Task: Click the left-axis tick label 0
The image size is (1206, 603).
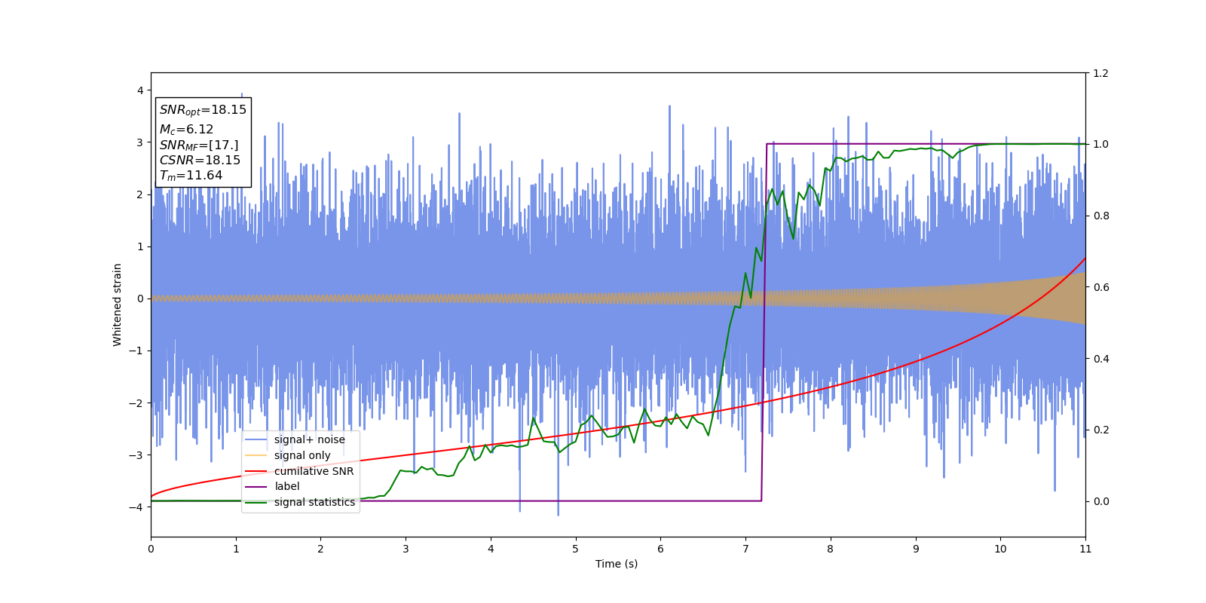Action: (x=140, y=298)
